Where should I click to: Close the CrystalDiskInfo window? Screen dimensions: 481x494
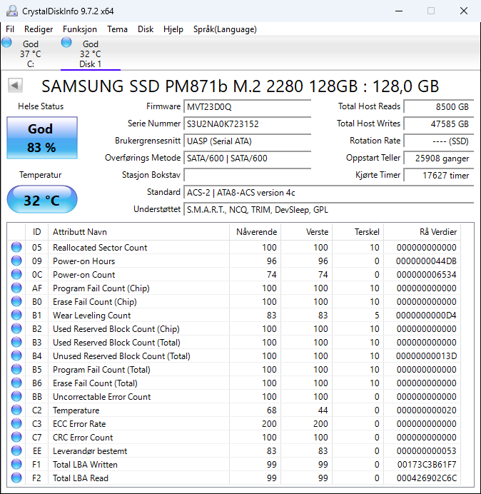[464, 11]
